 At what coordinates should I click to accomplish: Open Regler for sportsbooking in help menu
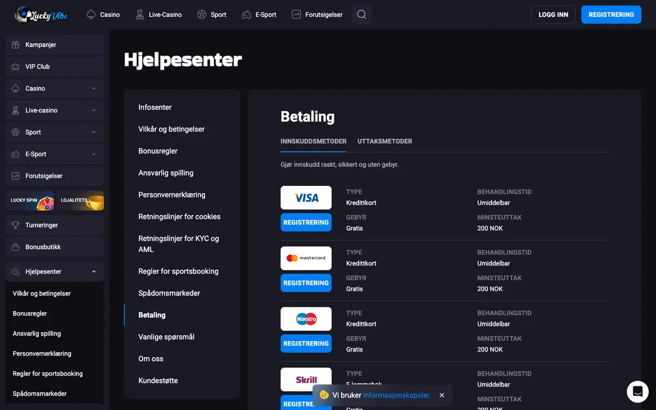(178, 271)
